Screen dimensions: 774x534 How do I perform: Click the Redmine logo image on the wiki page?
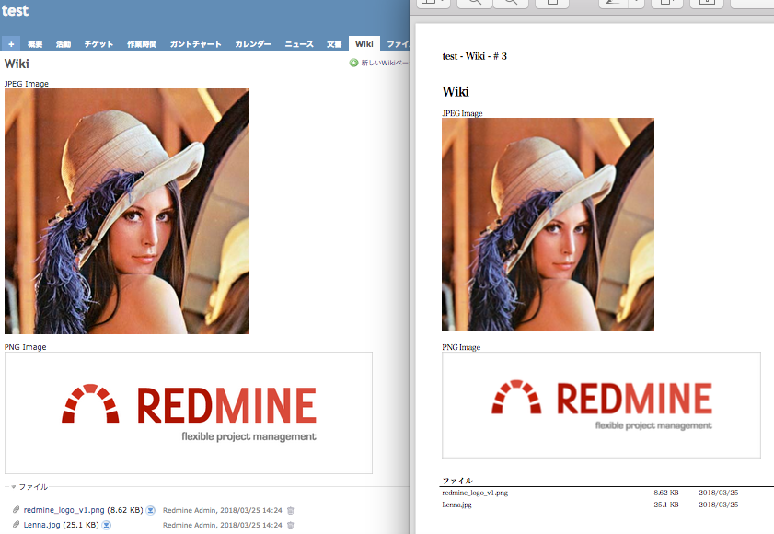point(189,413)
